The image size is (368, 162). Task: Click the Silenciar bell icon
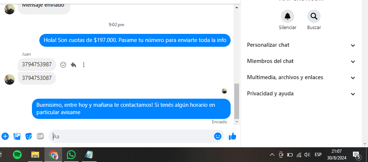288,16
